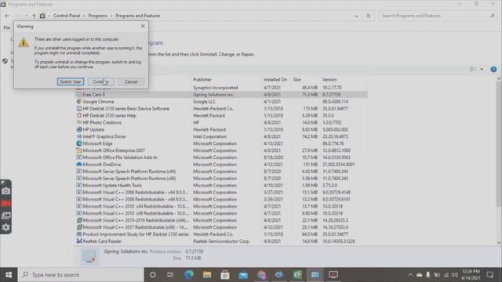The height and width of the screenshot is (282, 502).
Task: Cancel the Warning dialog
Action: [131, 81]
